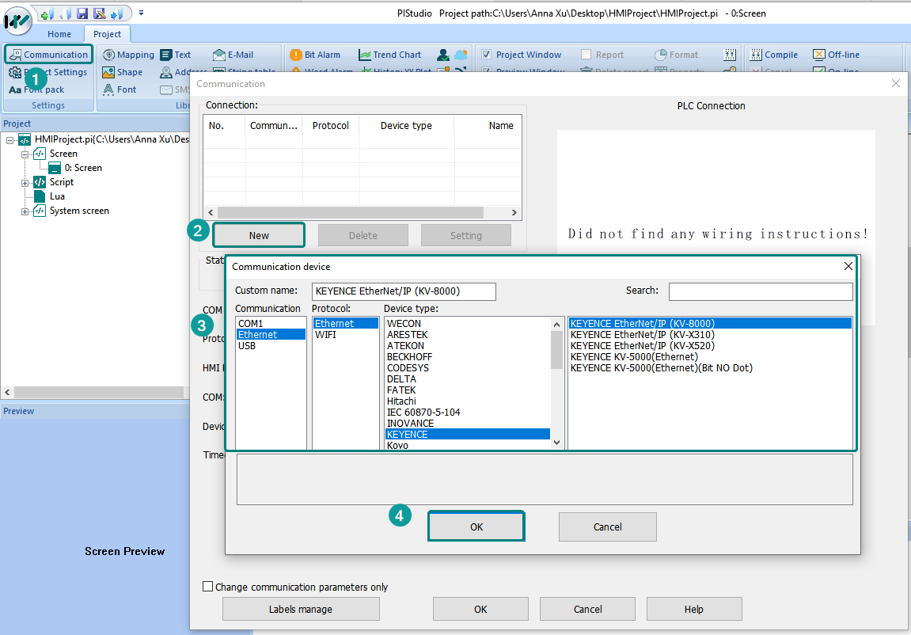Click the Delete connection button
This screenshot has height=635, width=911.
363,235
